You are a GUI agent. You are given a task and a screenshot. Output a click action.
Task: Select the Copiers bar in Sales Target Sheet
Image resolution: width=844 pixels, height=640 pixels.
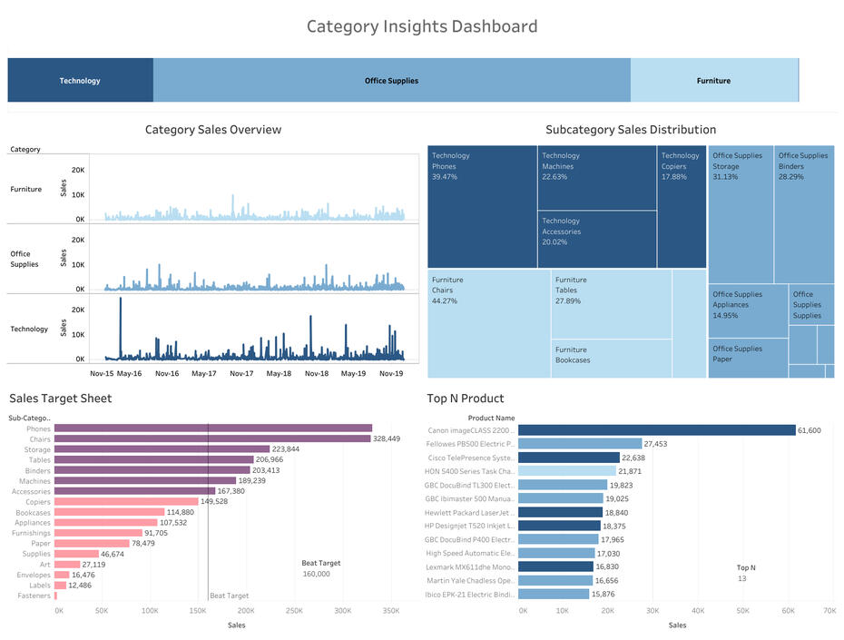(x=126, y=501)
